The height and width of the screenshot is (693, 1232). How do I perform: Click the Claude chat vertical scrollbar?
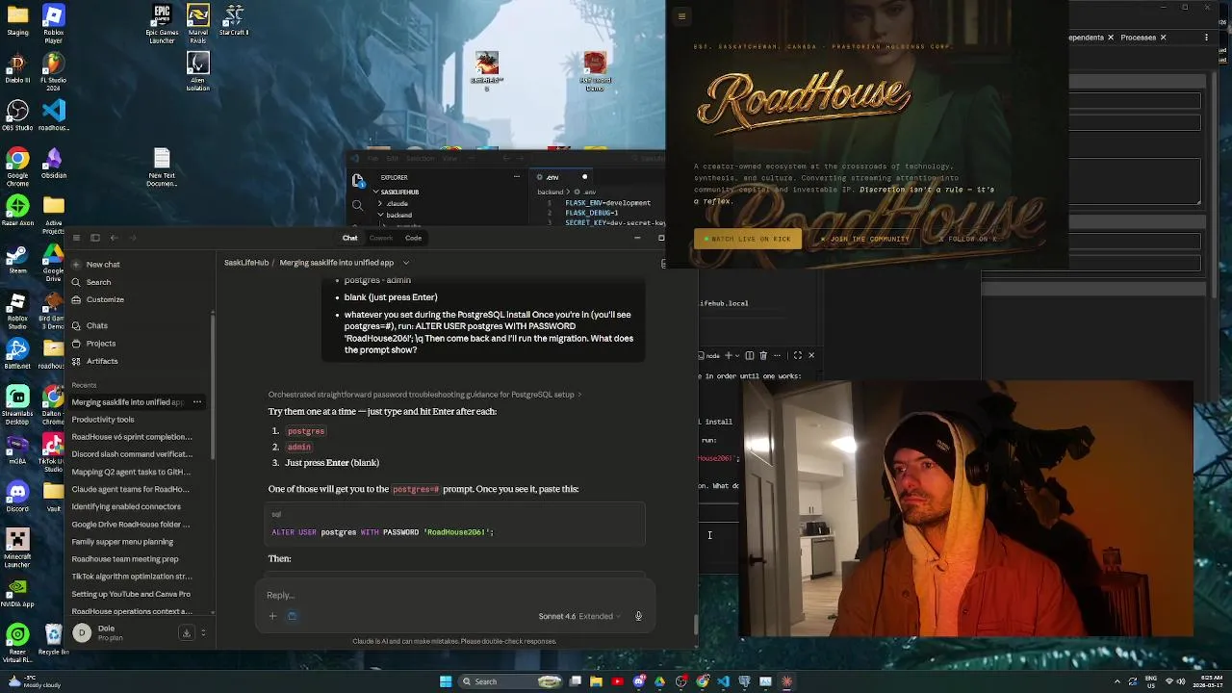tap(696, 625)
